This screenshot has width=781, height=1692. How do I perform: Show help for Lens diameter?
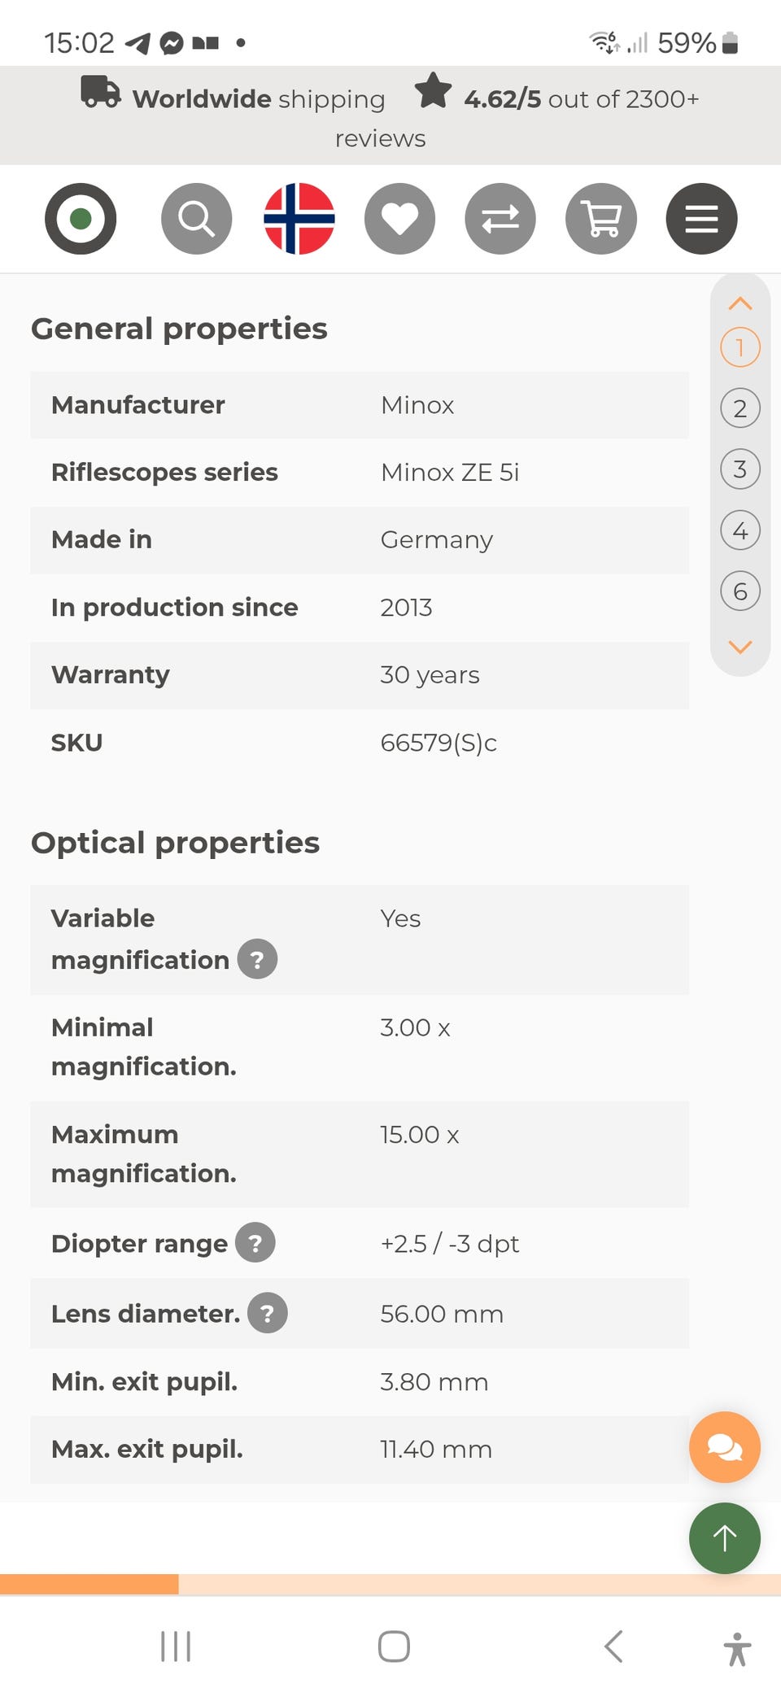click(268, 1313)
